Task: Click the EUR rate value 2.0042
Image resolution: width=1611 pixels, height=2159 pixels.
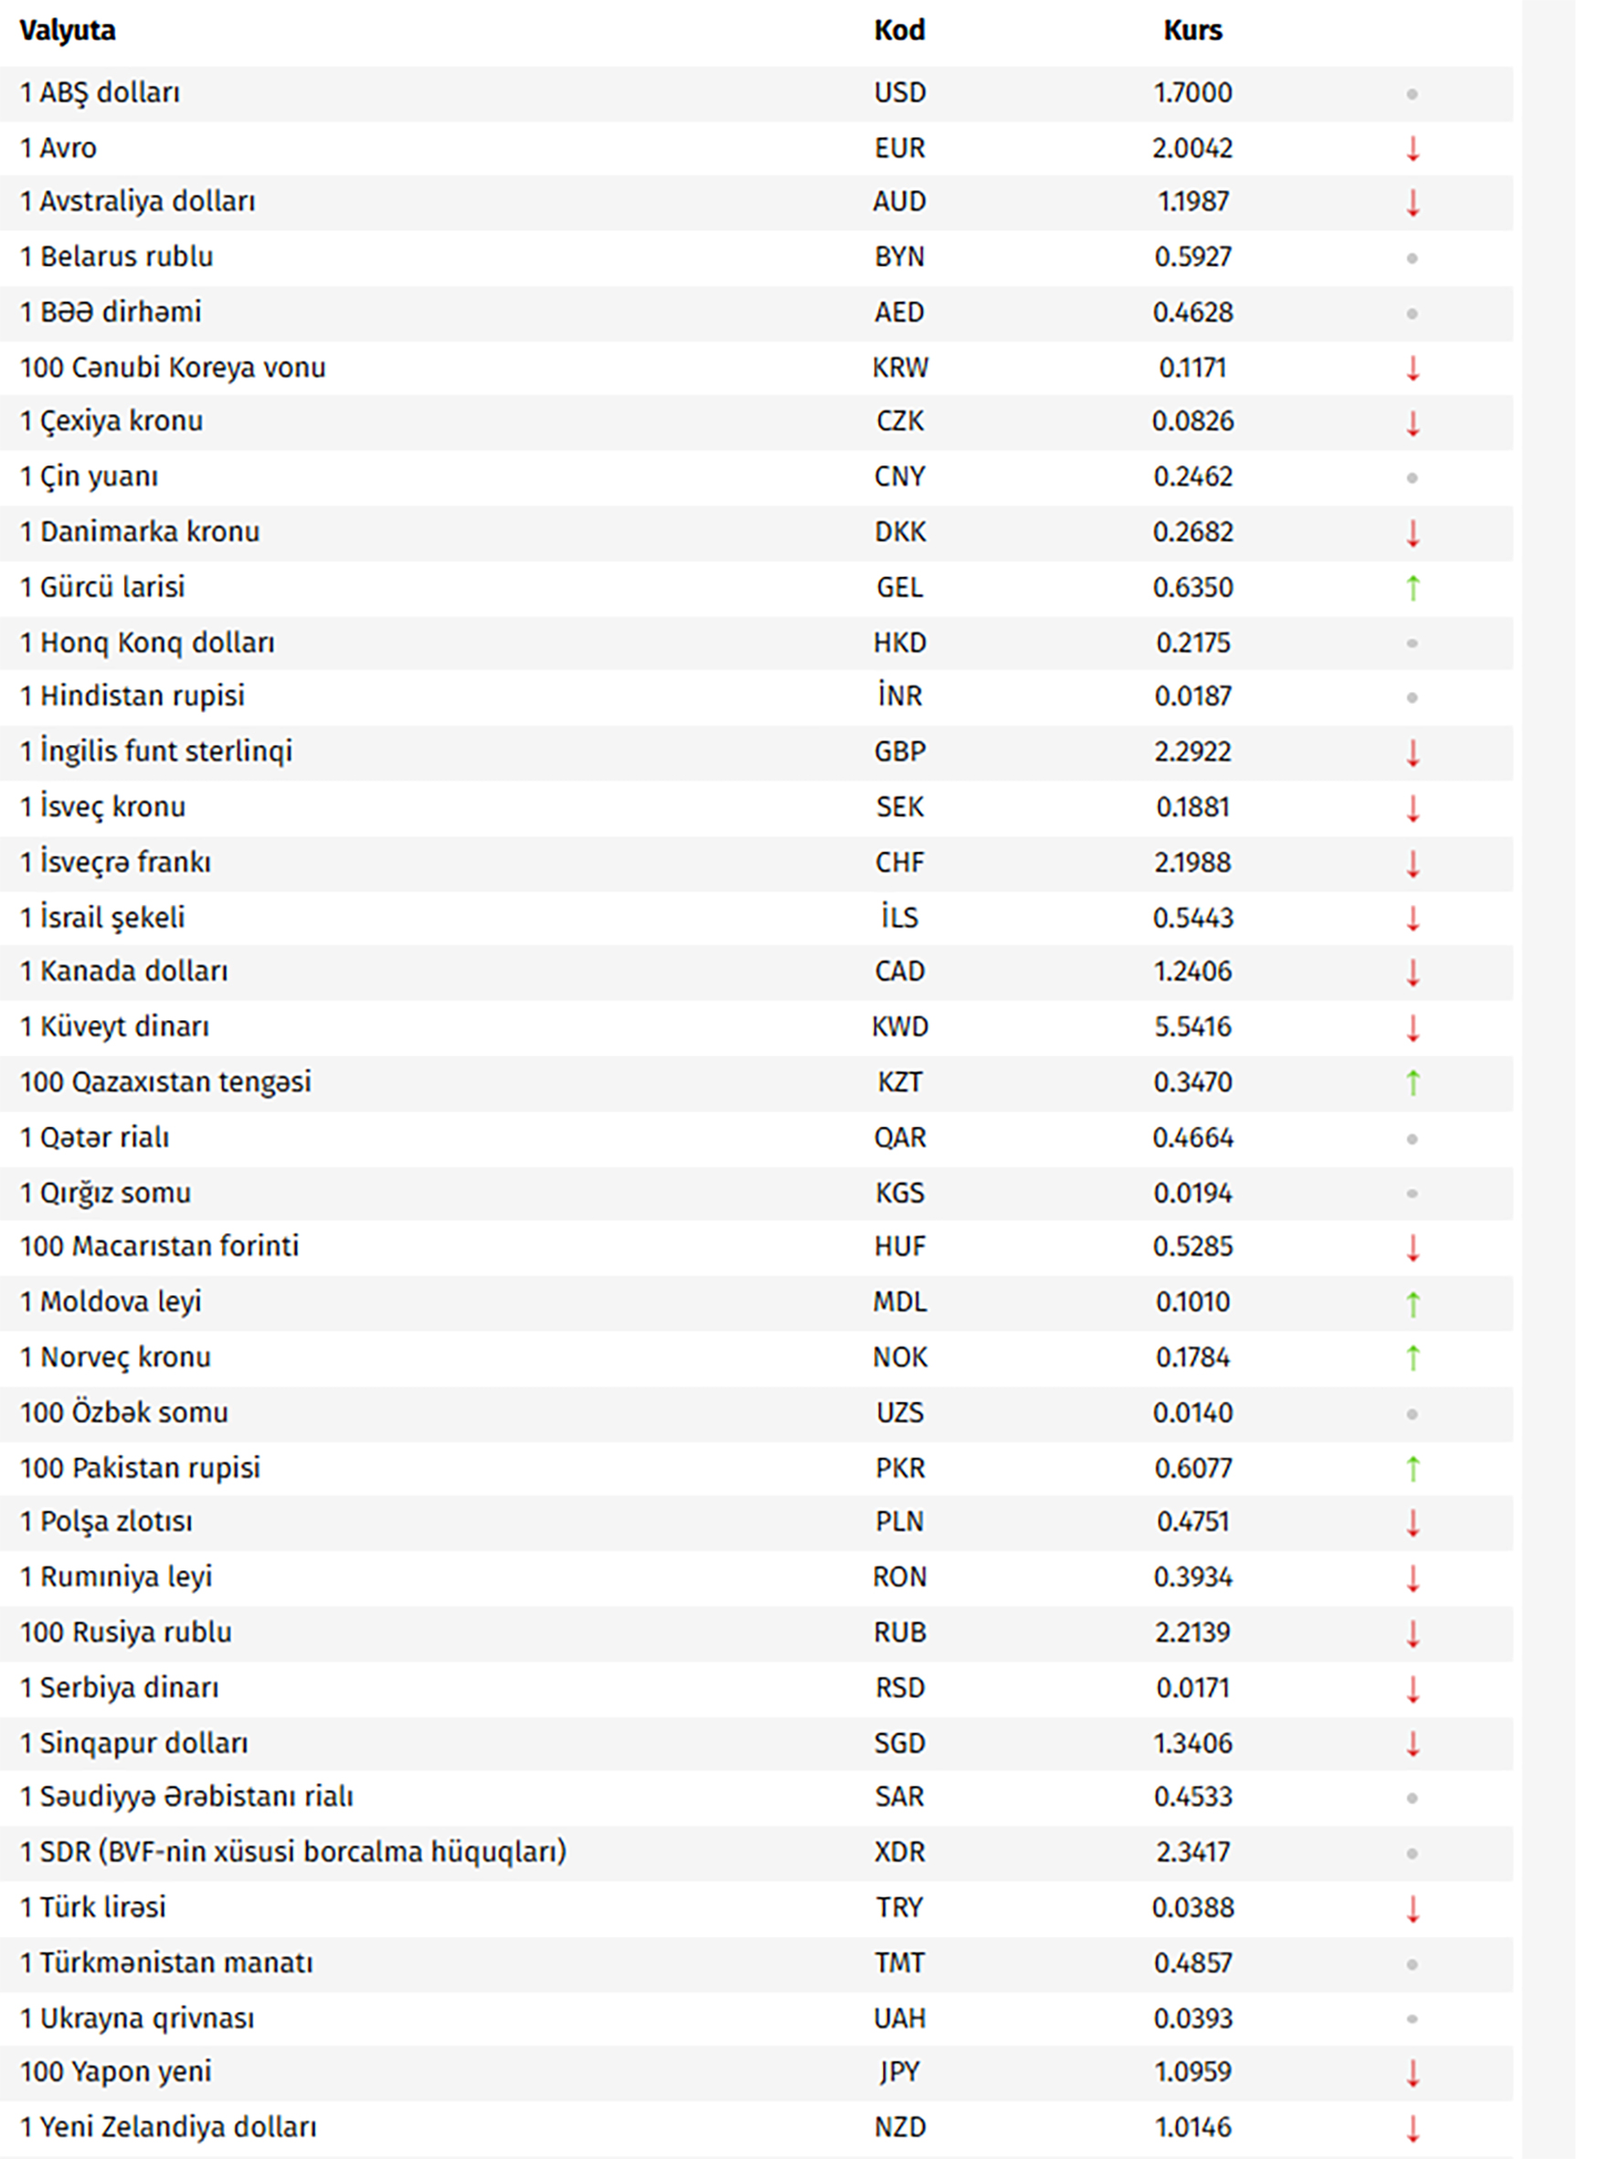Action: point(1192,148)
